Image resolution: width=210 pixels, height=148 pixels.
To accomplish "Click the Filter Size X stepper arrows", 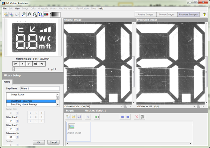I will (17, 121).
